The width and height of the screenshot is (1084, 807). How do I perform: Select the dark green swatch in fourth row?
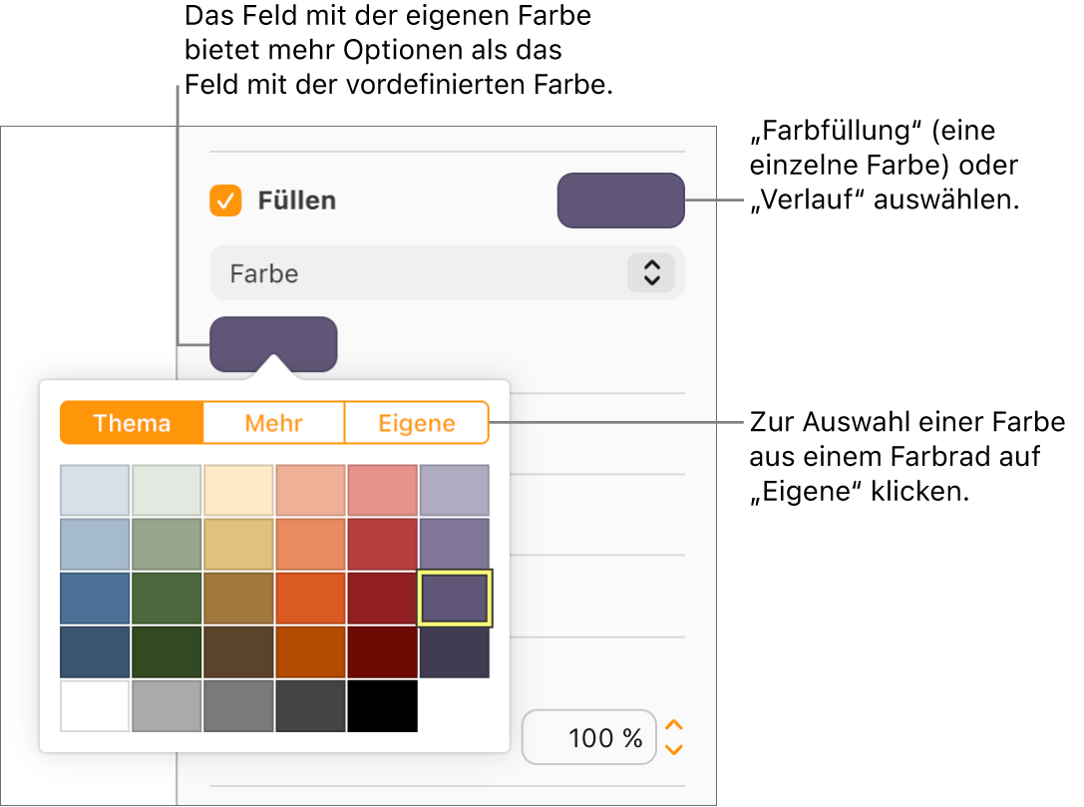pos(166,651)
